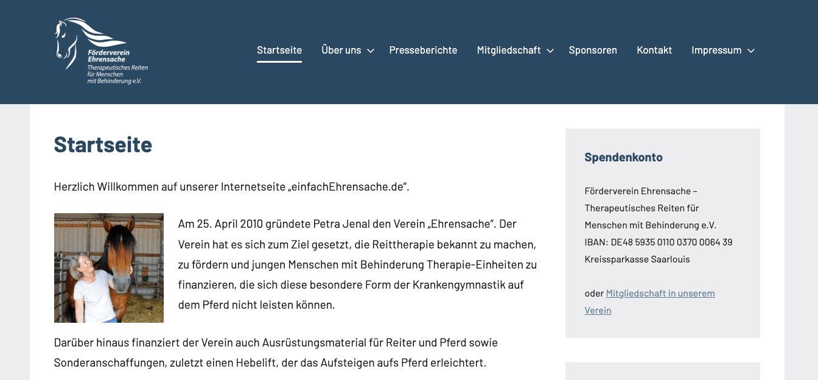Open the Presseberichte page
This screenshot has height=380, width=818.
pyautogui.click(x=423, y=50)
